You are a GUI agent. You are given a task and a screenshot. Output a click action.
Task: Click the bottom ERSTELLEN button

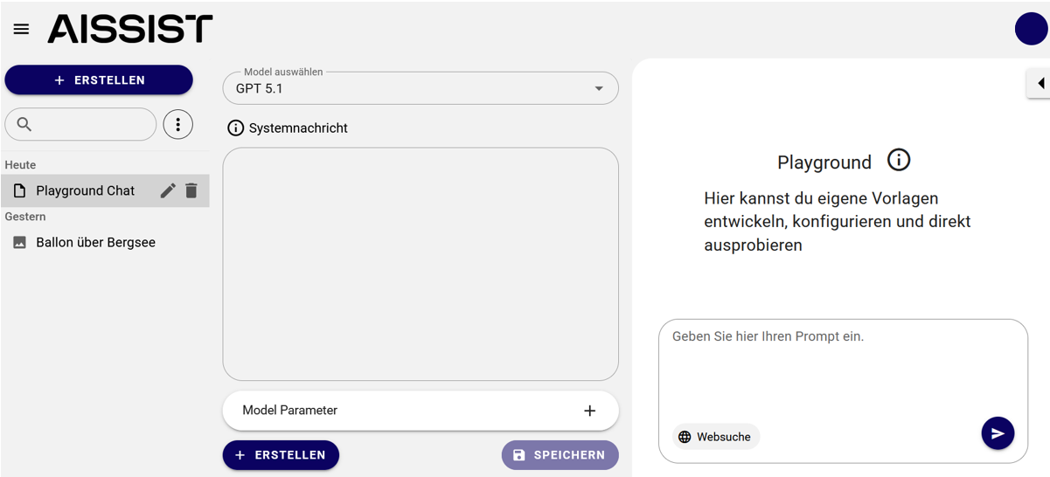click(x=281, y=455)
